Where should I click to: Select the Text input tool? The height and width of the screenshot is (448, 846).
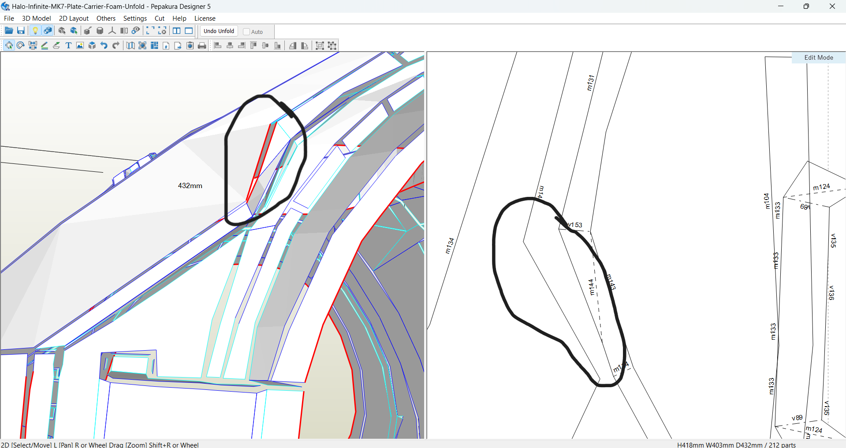pos(68,45)
